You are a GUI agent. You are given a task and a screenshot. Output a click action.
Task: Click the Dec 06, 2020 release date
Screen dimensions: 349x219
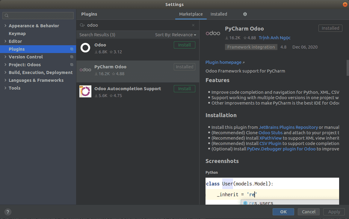pos(305,47)
